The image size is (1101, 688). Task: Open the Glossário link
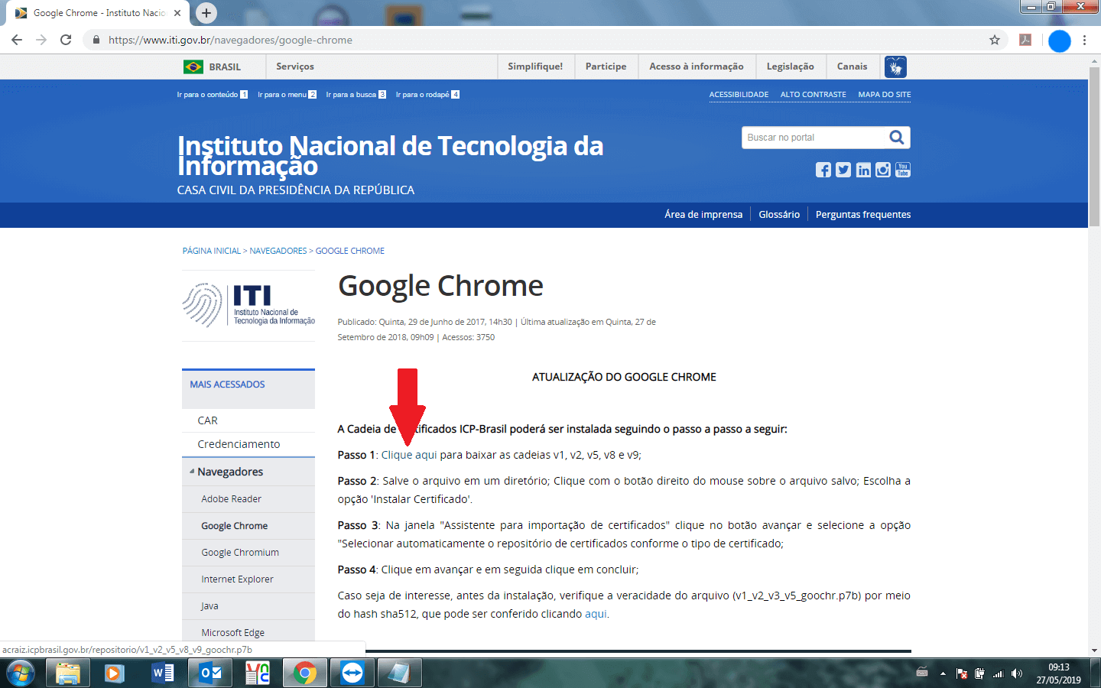pos(779,215)
